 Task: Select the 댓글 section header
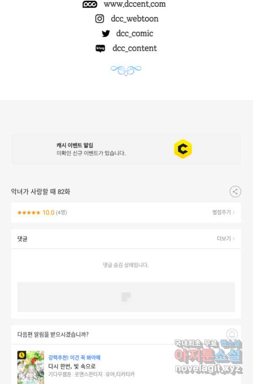click(x=22, y=239)
